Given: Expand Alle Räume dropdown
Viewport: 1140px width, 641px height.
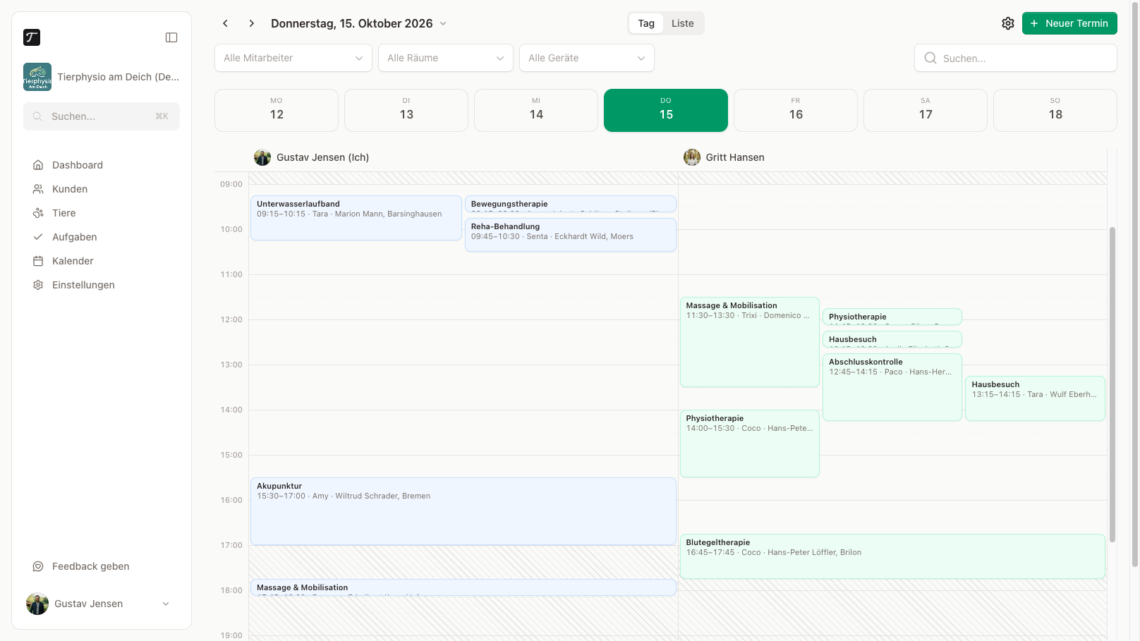Looking at the screenshot, I should coord(446,58).
